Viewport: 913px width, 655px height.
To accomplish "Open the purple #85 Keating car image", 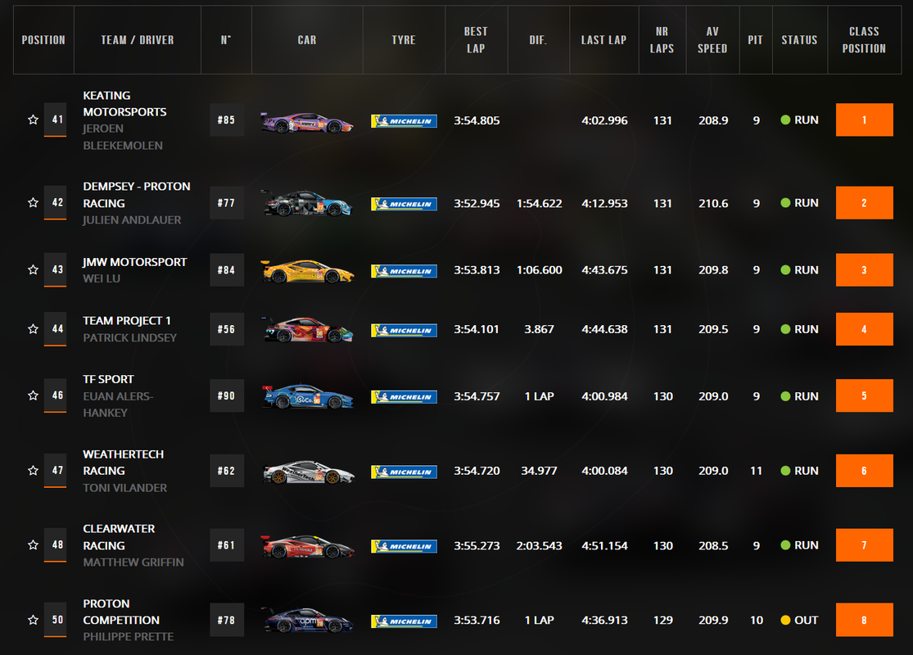I will click(x=307, y=122).
